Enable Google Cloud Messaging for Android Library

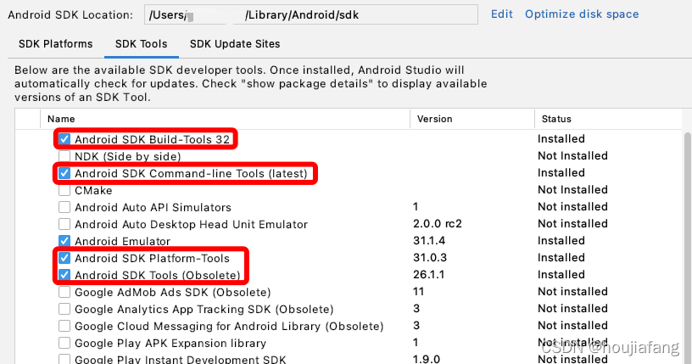[64, 326]
